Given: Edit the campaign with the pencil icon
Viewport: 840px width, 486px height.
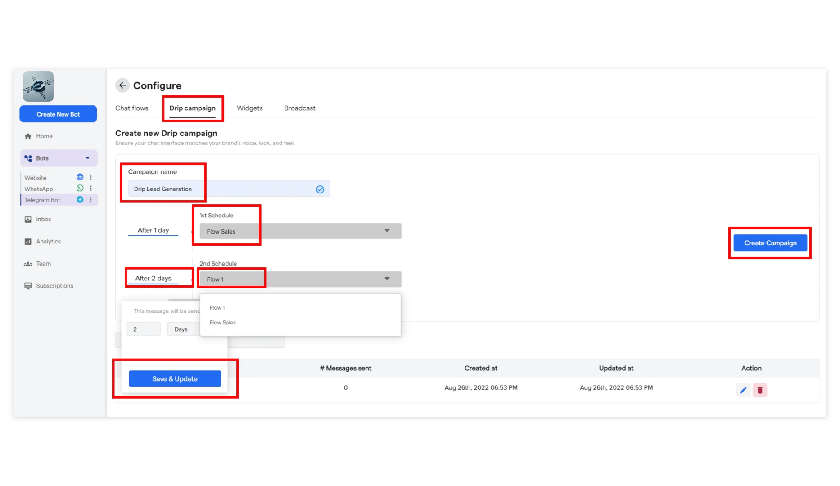Looking at the screenshot, I should 743,390.
